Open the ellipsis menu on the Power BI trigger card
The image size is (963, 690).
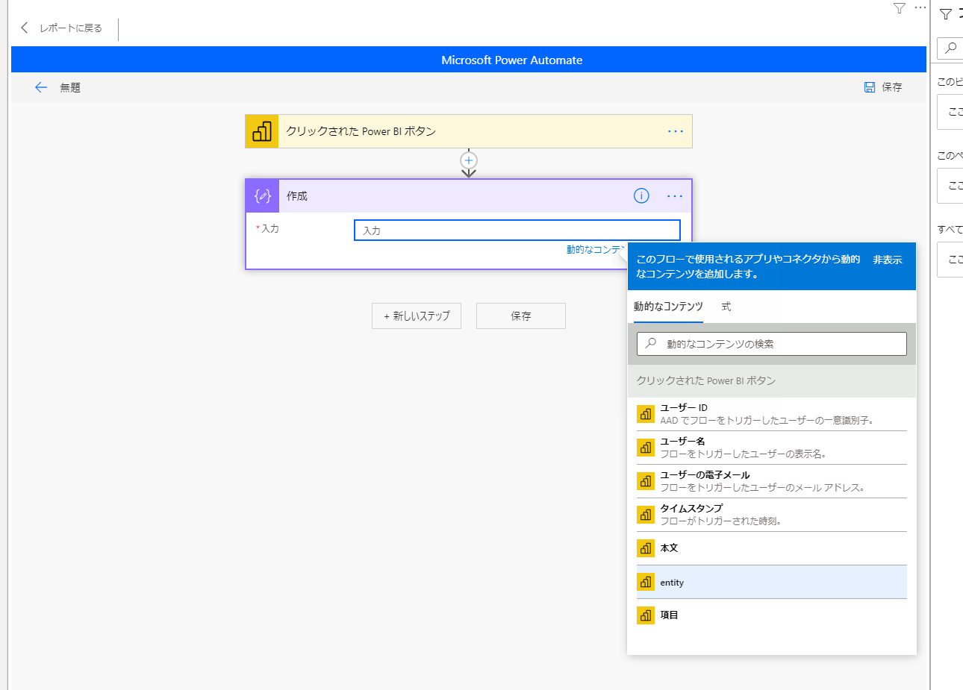[675, 131]
